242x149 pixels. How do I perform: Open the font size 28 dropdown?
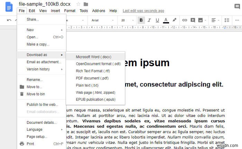pyautogui.click(x=127, y=20)
